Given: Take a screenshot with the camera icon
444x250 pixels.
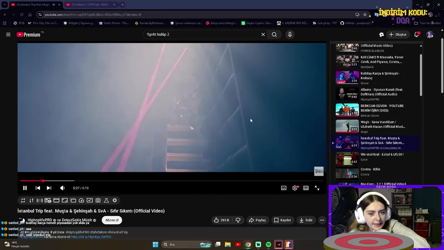Looking at the screenshot, I should pos(98,200).
